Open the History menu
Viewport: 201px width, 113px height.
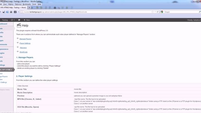tap(11, 4)
